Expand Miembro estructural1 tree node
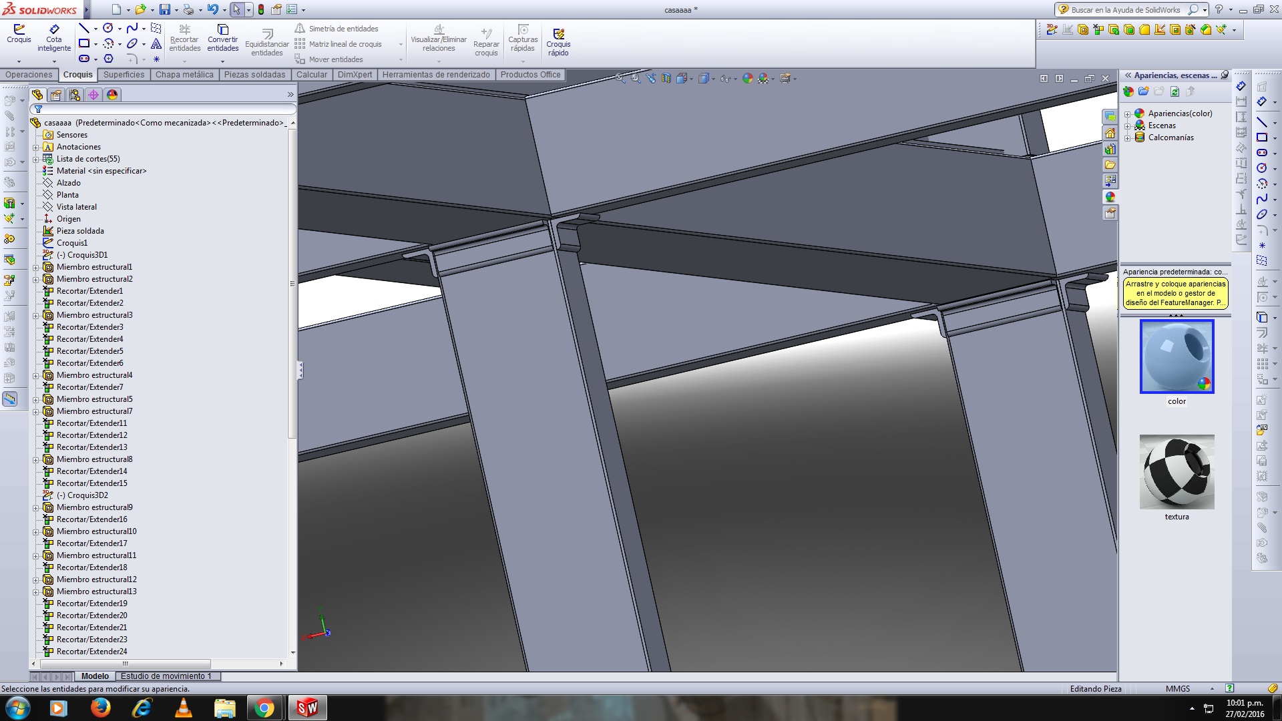 pyautogui.click(x=36, y=267)
